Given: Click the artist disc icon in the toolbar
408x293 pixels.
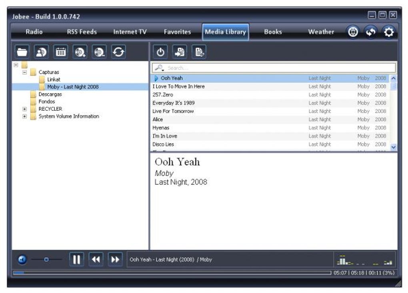Looking at the screenshot, I should point(41,51).
